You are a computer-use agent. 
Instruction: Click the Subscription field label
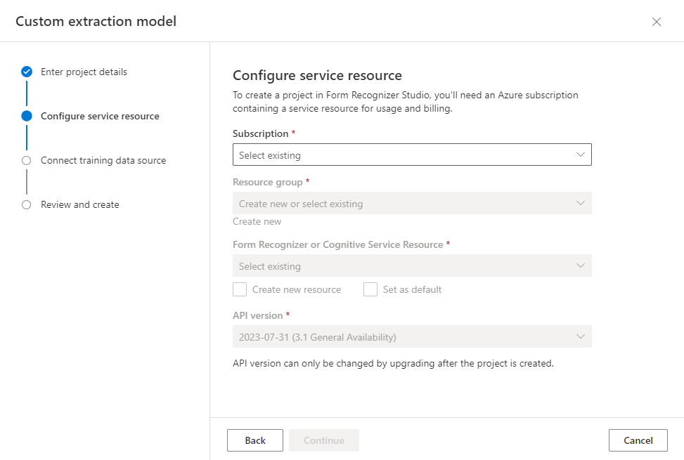click(260, 133)
